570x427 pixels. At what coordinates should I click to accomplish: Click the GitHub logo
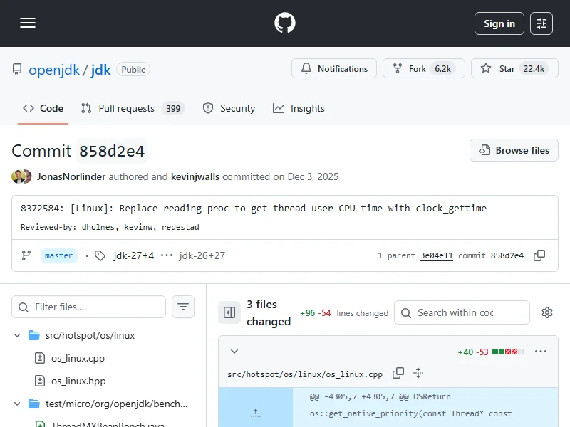285,23
